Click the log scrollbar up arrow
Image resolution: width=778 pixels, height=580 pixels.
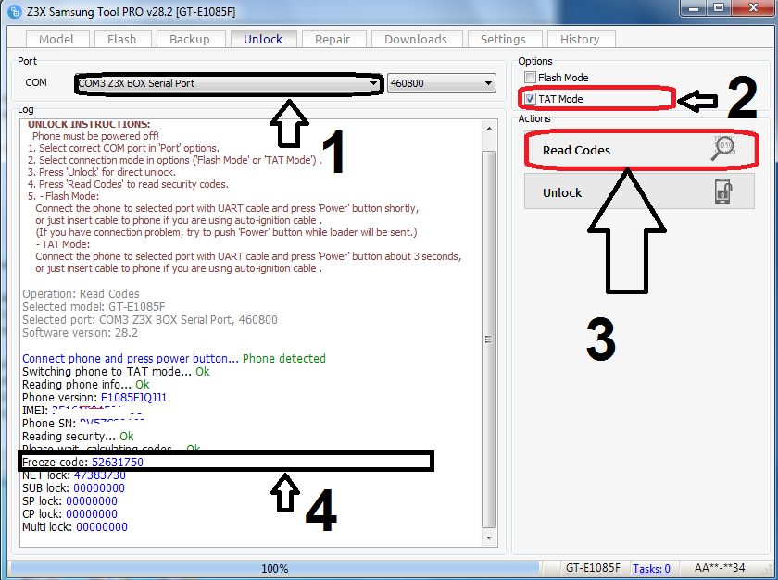(489, 129)
